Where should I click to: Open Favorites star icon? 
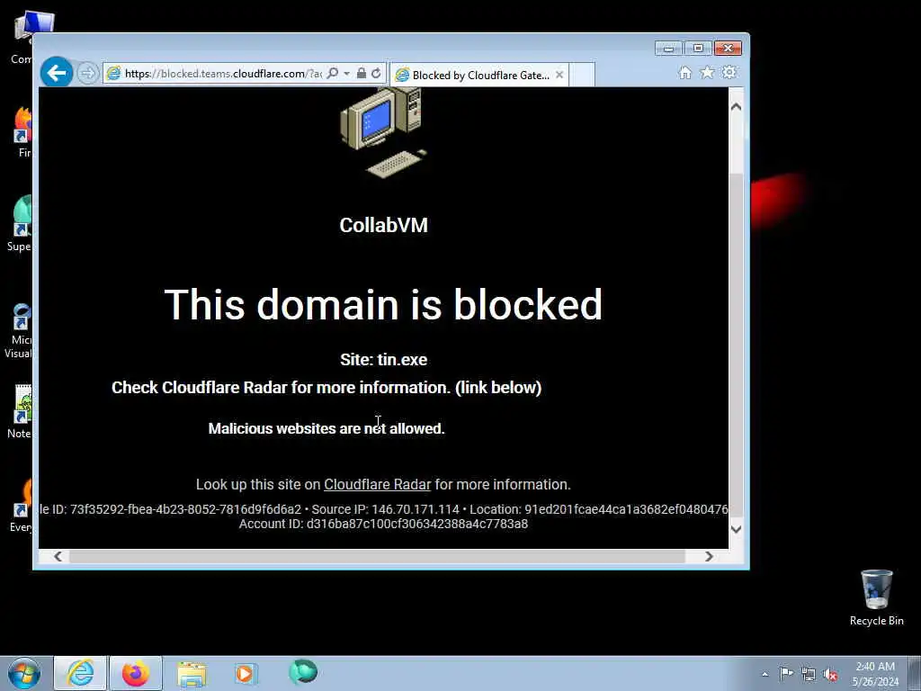pos(707,72)
